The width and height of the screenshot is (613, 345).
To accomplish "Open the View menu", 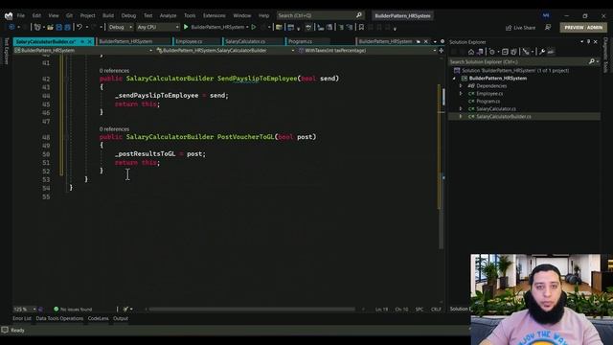I will (x=54, y=15).
